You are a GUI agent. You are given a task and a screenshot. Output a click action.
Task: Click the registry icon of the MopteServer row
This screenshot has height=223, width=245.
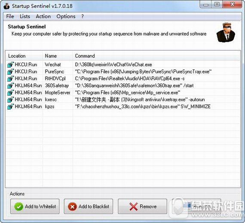(10, 93)
